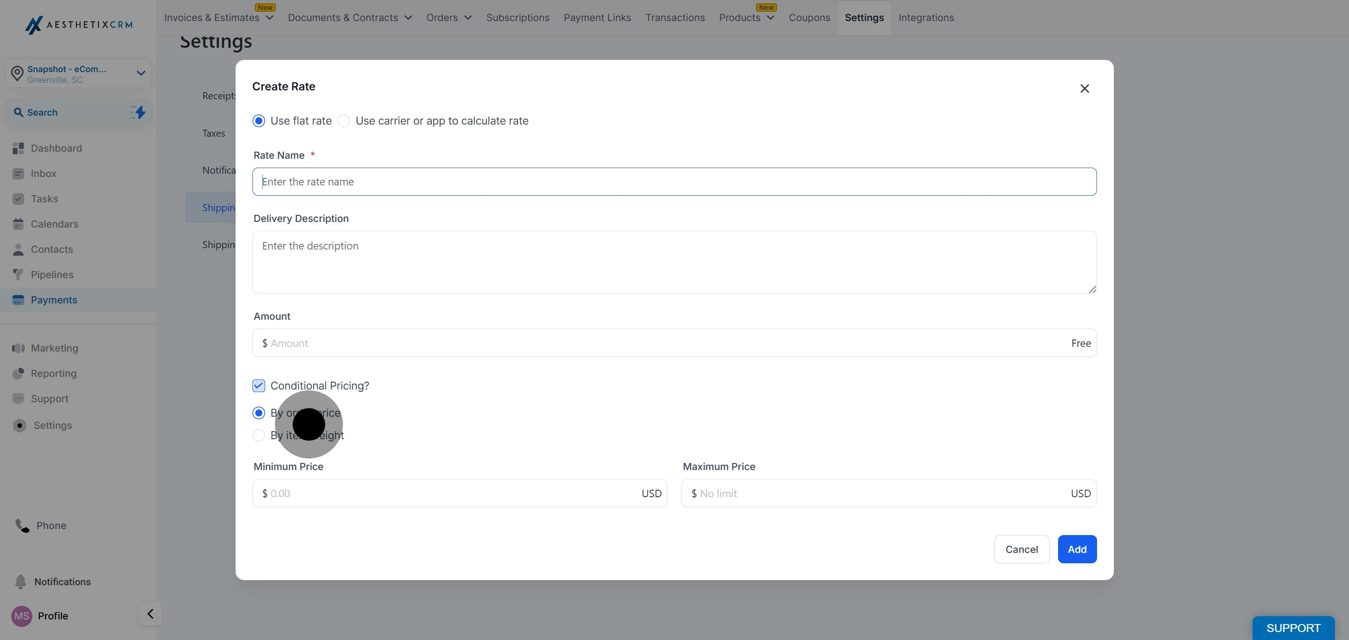
Task: Click the Calendars sidebar icon
Action: (x=18, y=225)
